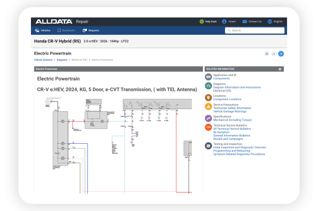Click the green Diagrams category icon
The image size is (318, 211).
[208, 86]
